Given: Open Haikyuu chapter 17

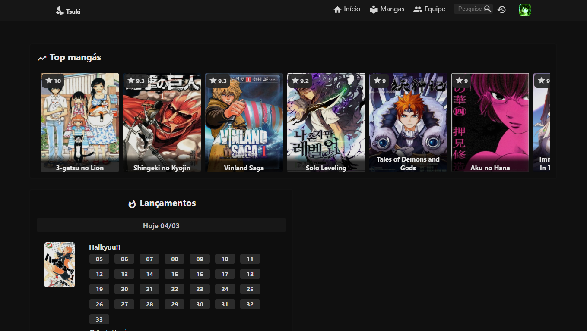Looking at the screenshot, I should click(x=225, y=274).
